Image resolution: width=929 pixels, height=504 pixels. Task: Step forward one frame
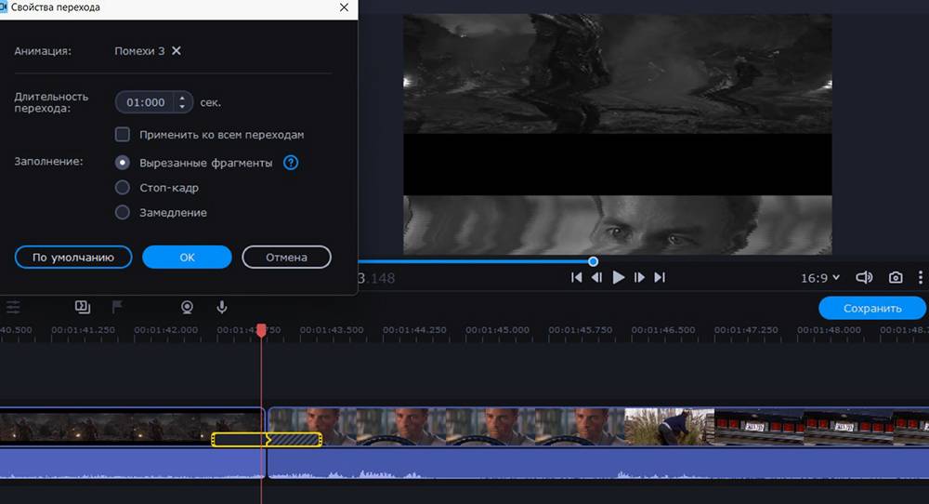pyautogui.click(x=639, y=277)
